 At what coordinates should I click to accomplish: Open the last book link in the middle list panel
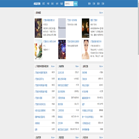pyautogui.click(x=63, y=129)
